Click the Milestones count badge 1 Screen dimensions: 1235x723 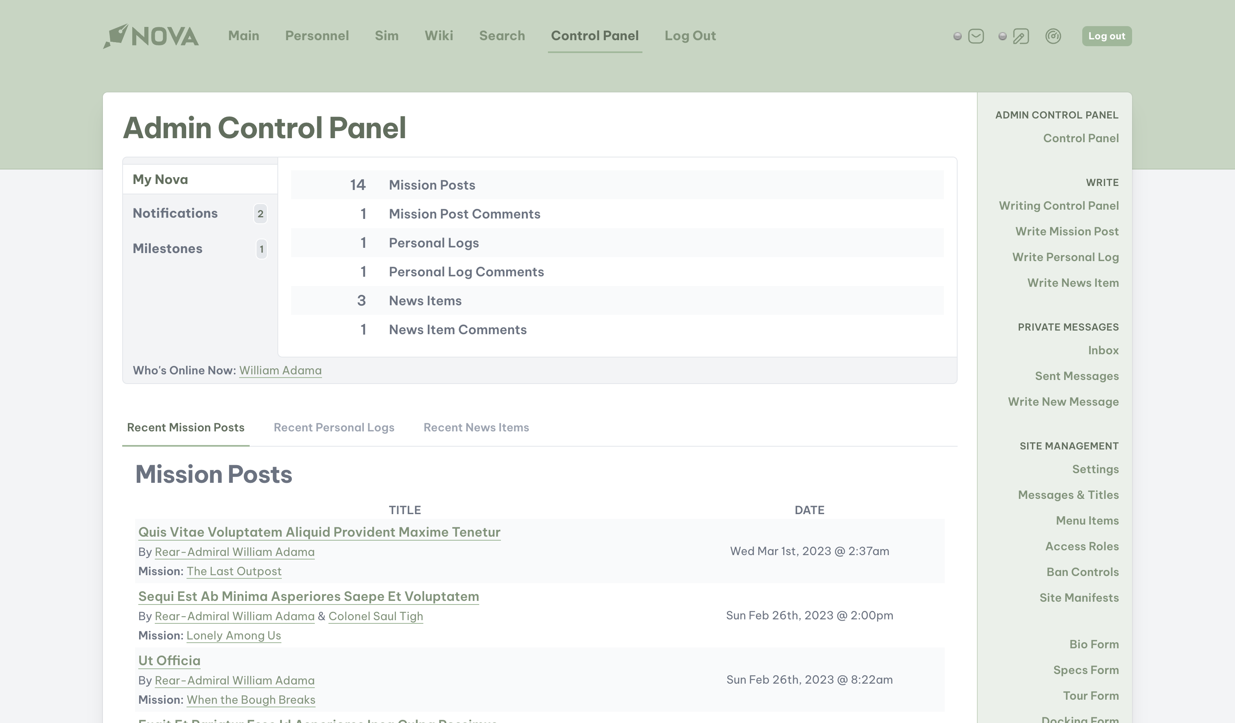click(261, 249)
